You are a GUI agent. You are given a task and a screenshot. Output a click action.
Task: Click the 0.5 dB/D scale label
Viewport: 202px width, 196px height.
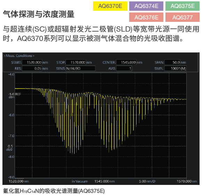click(10, 148)
